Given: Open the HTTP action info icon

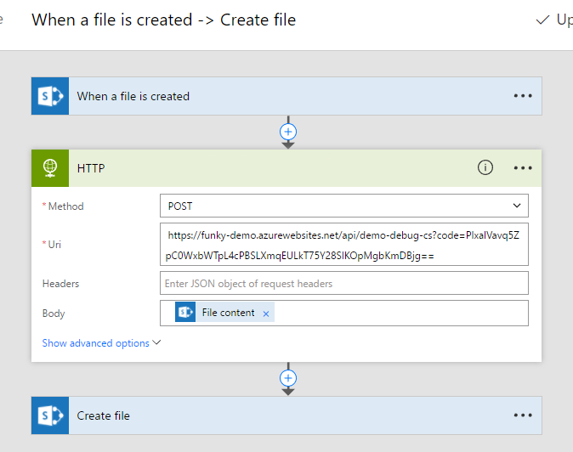Looking at the screenshot, I should tap(485, 168).
